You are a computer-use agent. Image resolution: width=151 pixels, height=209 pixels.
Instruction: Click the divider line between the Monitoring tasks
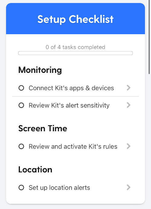pos(75,96)
